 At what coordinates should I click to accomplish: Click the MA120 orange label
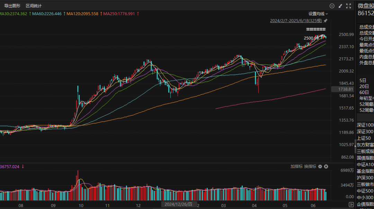coord(82,14)
